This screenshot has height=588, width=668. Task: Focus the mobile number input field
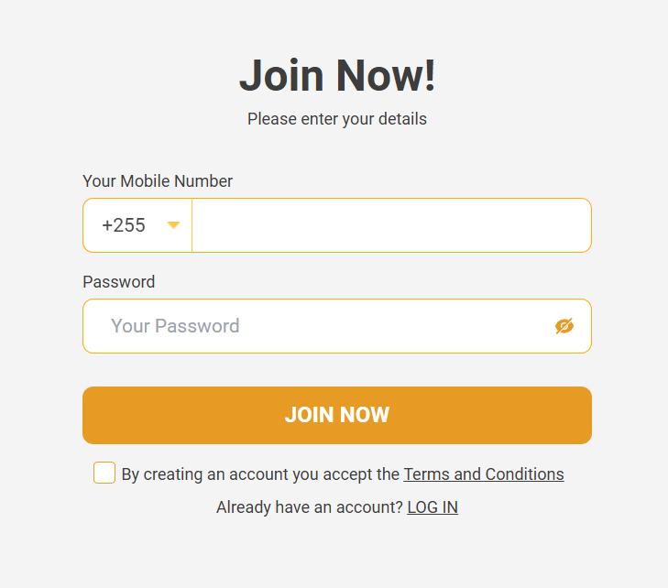point(390,225)
